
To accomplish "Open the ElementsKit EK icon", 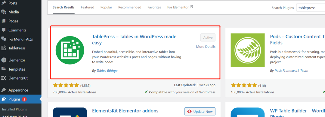I will pyautogui.click(x=4, y=78).
